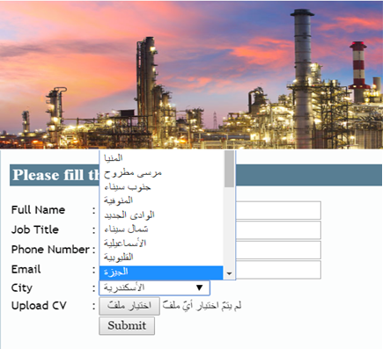This screenshot has width=390, height=349.
Task: Click the refinery banner image
Action: (x=191, y=75)
